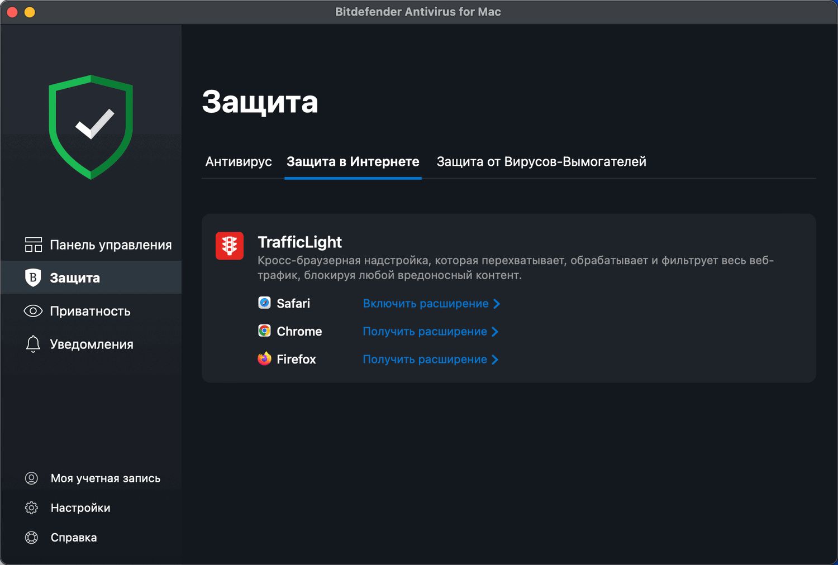Image resolution: width=838 pixels, height=565 pixels.
Task: Click the TrafficLight description starting with Кросс-браузерная
Action: coord(516,267)
